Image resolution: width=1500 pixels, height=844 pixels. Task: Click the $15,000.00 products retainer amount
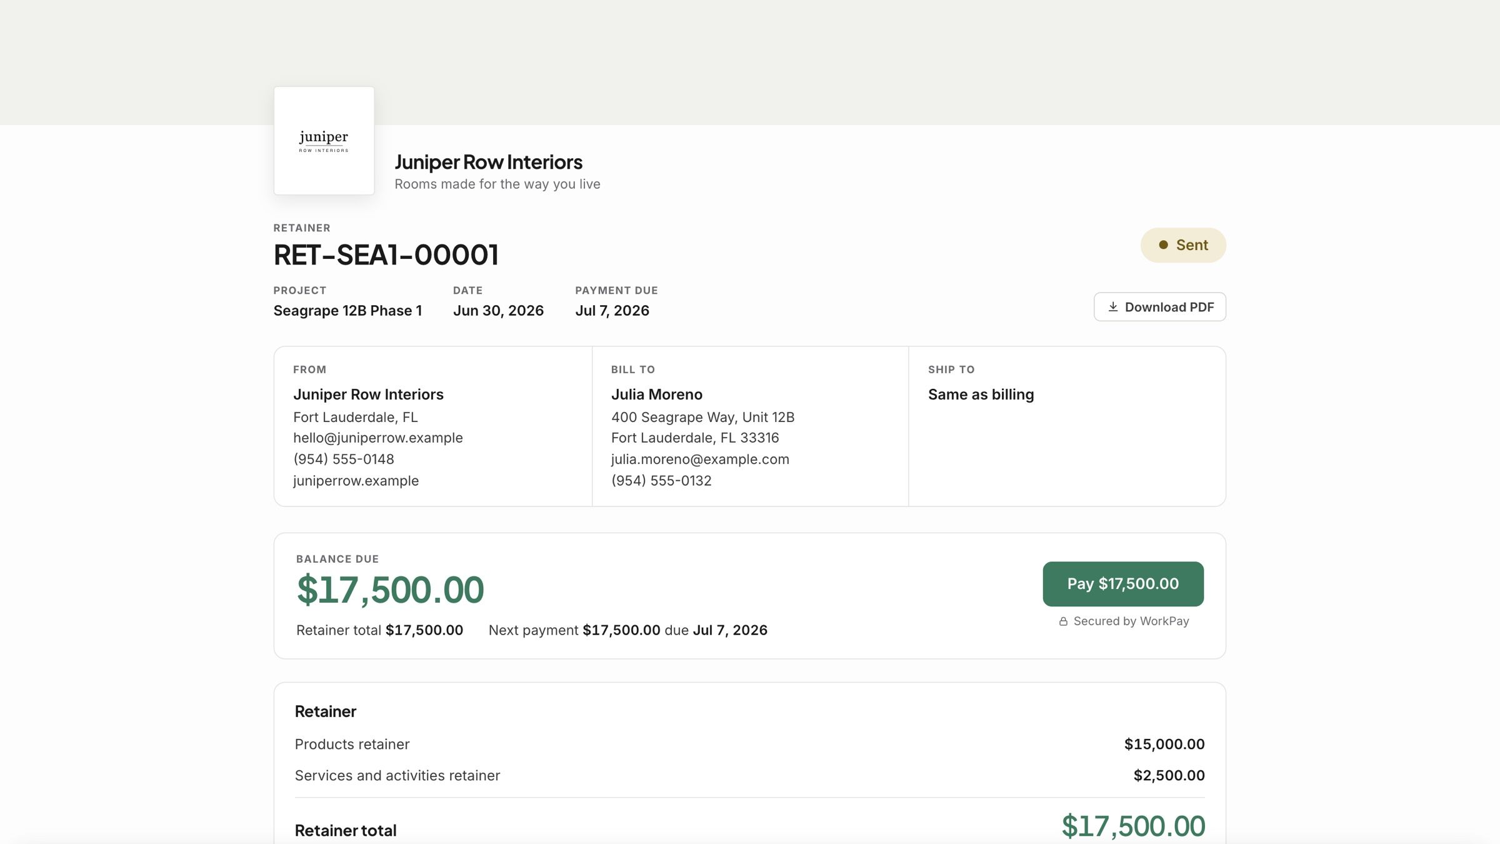point(1164,744)
